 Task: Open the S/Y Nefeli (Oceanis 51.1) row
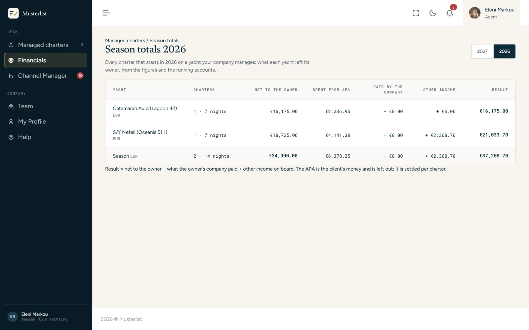(310, 135)
